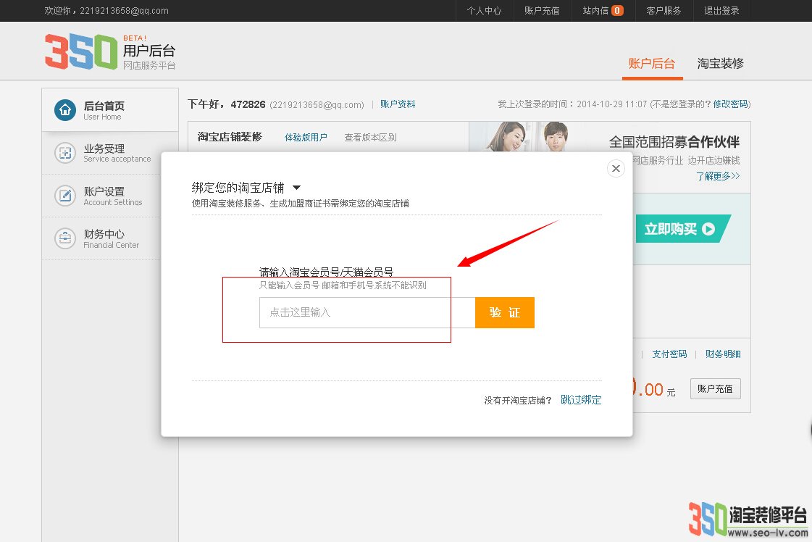Viewport: 812px width, 542px height.
Task: Click the Service acceptance sidebar icon
Action: coord(65,153)
